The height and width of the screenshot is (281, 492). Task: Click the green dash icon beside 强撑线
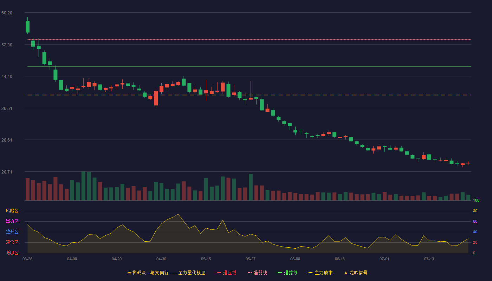pyautogui.click(x=280, y=273)
